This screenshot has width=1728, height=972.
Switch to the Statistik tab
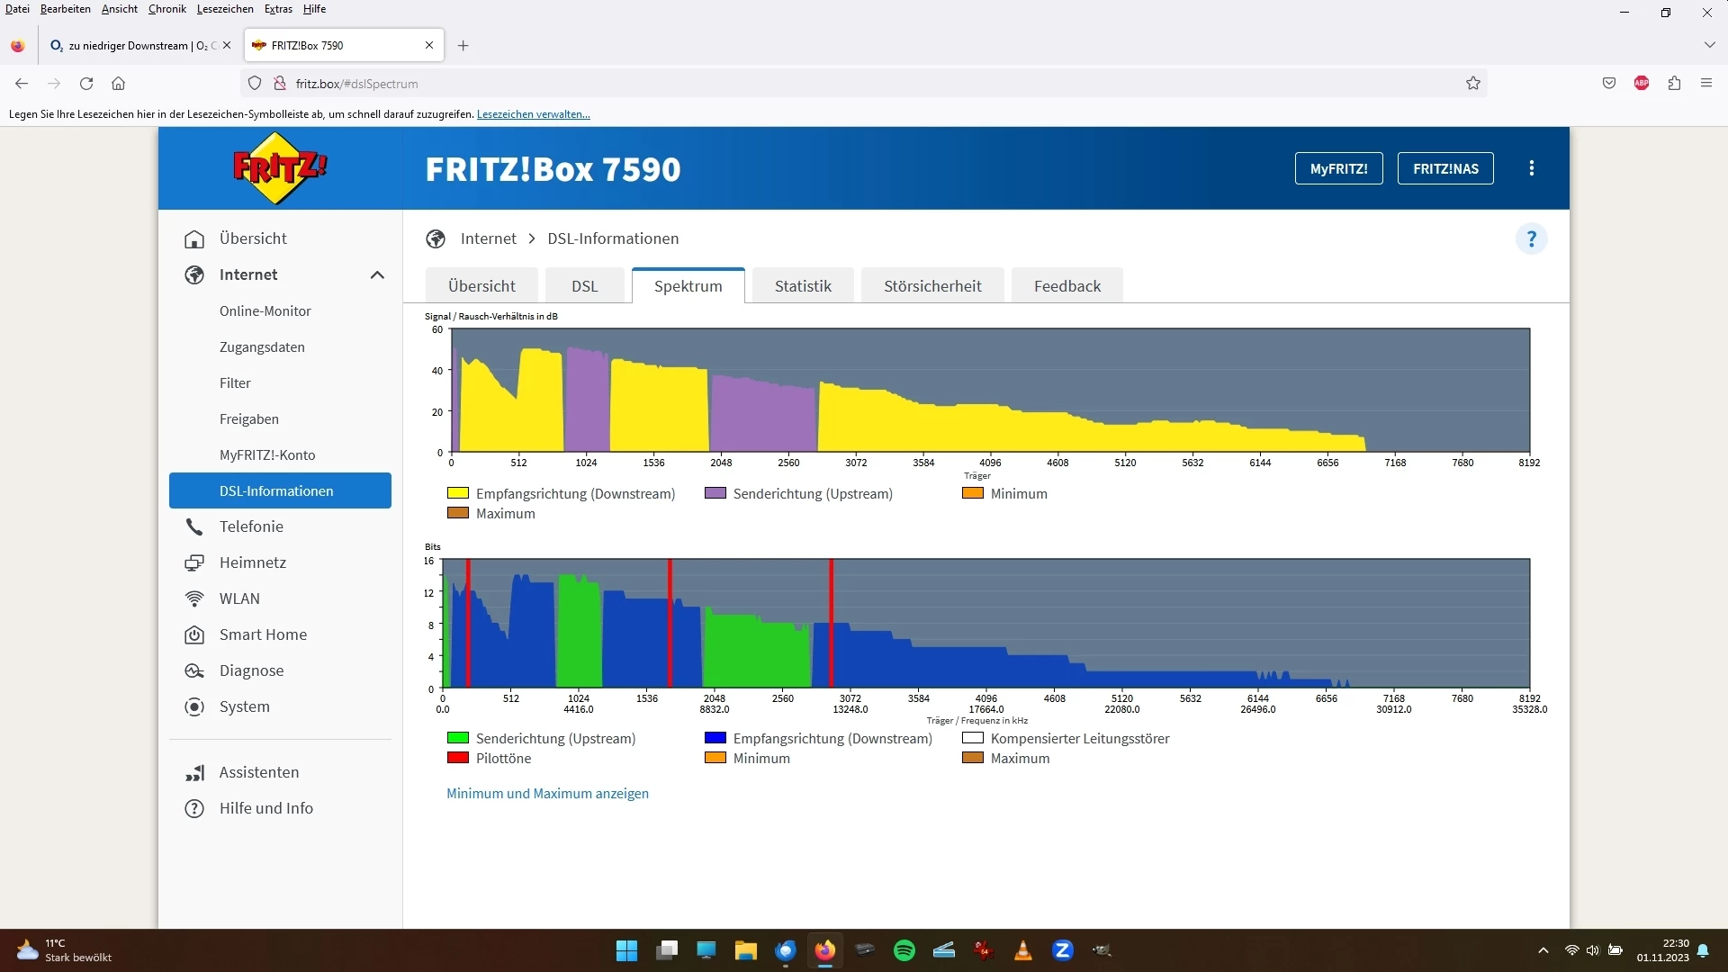(802, 286)
